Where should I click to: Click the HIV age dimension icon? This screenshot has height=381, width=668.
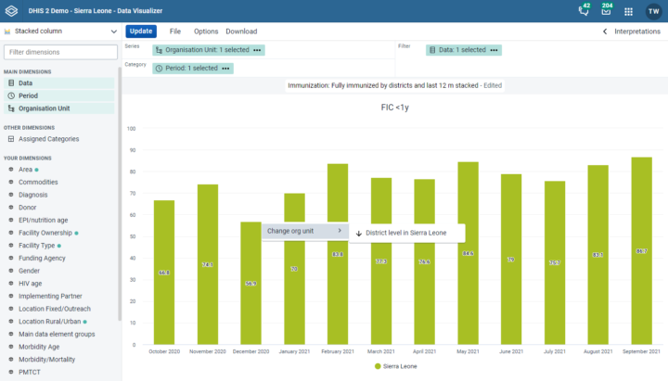(11, 284)
